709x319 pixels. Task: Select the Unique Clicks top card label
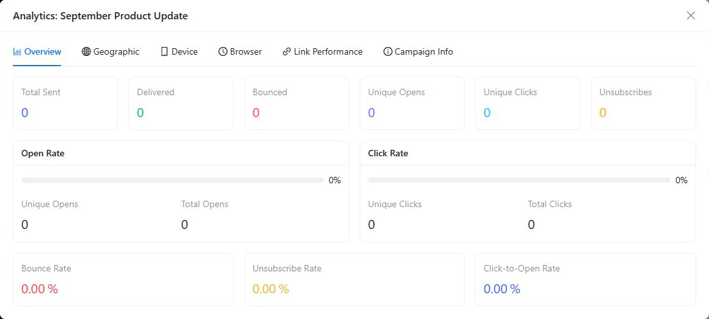tap(510, 92)
